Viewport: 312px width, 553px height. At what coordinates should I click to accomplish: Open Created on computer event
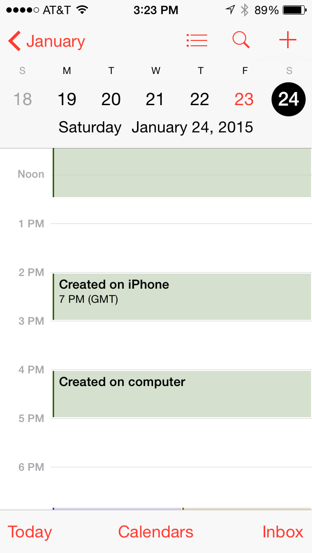point(181,394)
